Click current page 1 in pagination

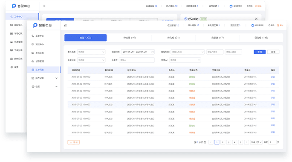[217, 142]
